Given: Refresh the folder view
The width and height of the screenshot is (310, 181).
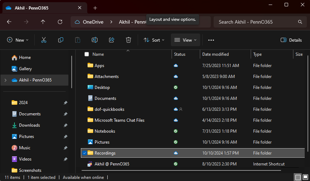Looking at the screenshot, I should (x=60, y=22).
